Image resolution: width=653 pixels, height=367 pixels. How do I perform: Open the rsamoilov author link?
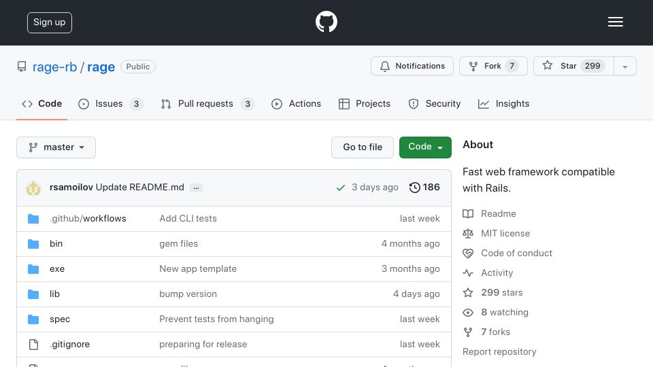point(71,188)
